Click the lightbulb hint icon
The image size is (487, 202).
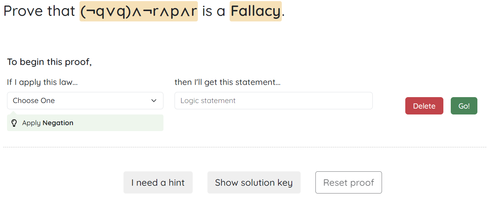coord(14,123)
